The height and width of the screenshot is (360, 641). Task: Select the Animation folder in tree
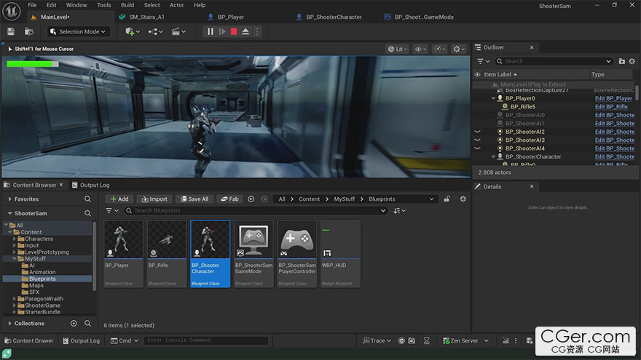(x=42, y=272)
